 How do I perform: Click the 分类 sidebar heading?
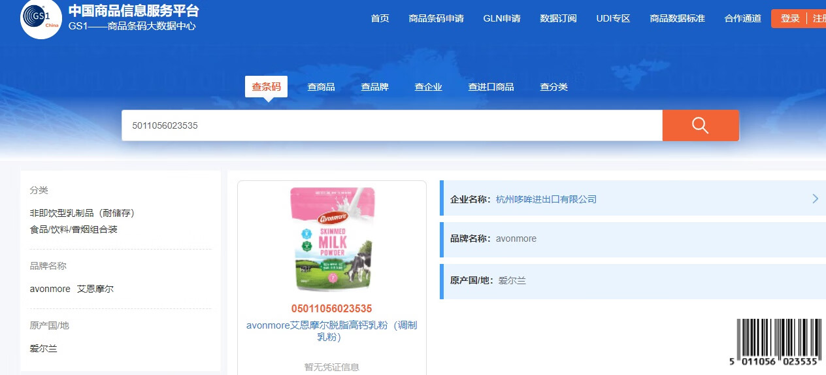(39, 190)
